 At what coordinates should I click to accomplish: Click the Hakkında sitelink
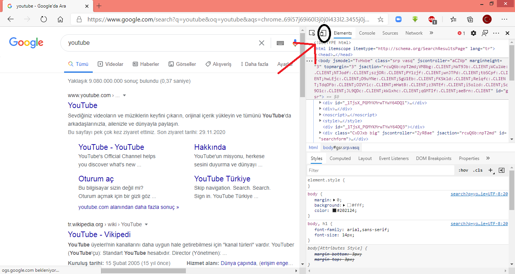click(x=210, y=147)
